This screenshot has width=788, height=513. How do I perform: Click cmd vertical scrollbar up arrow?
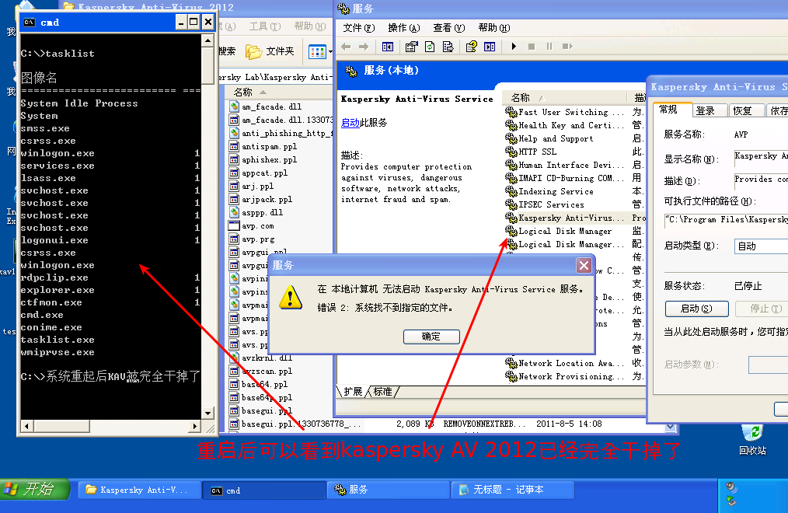coord(207,40)
